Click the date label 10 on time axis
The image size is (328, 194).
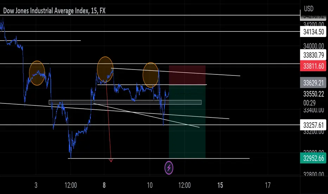tap(150, 185)
